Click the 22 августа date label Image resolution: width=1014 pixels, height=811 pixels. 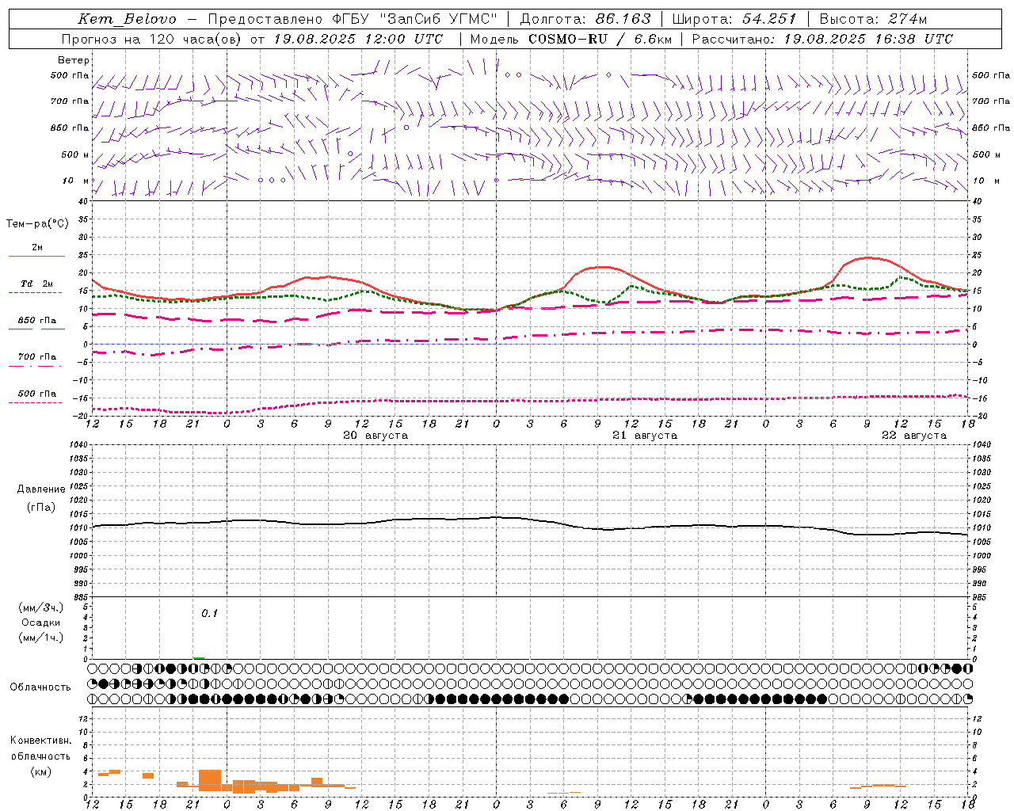[x=914, y=436]
